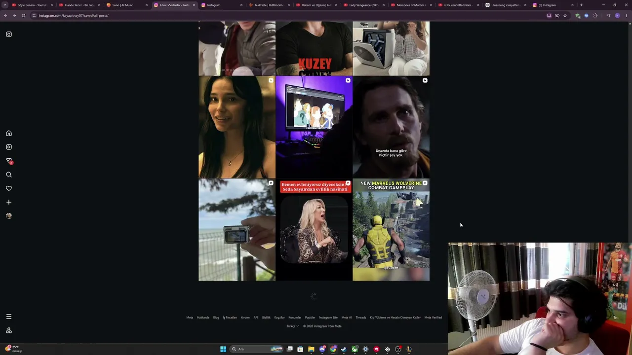
Task: Create a new post with plus icon
Action: click(9, 202)
